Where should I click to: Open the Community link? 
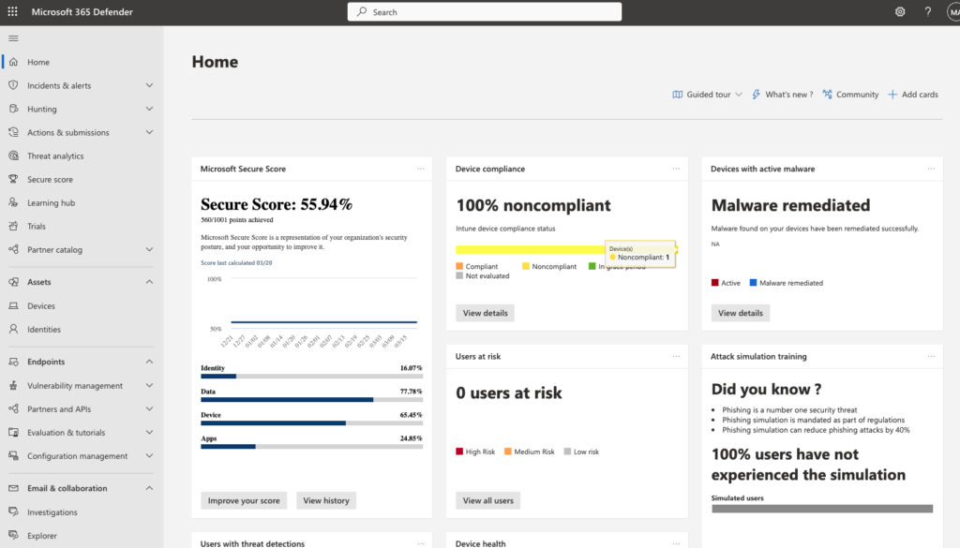850,95
